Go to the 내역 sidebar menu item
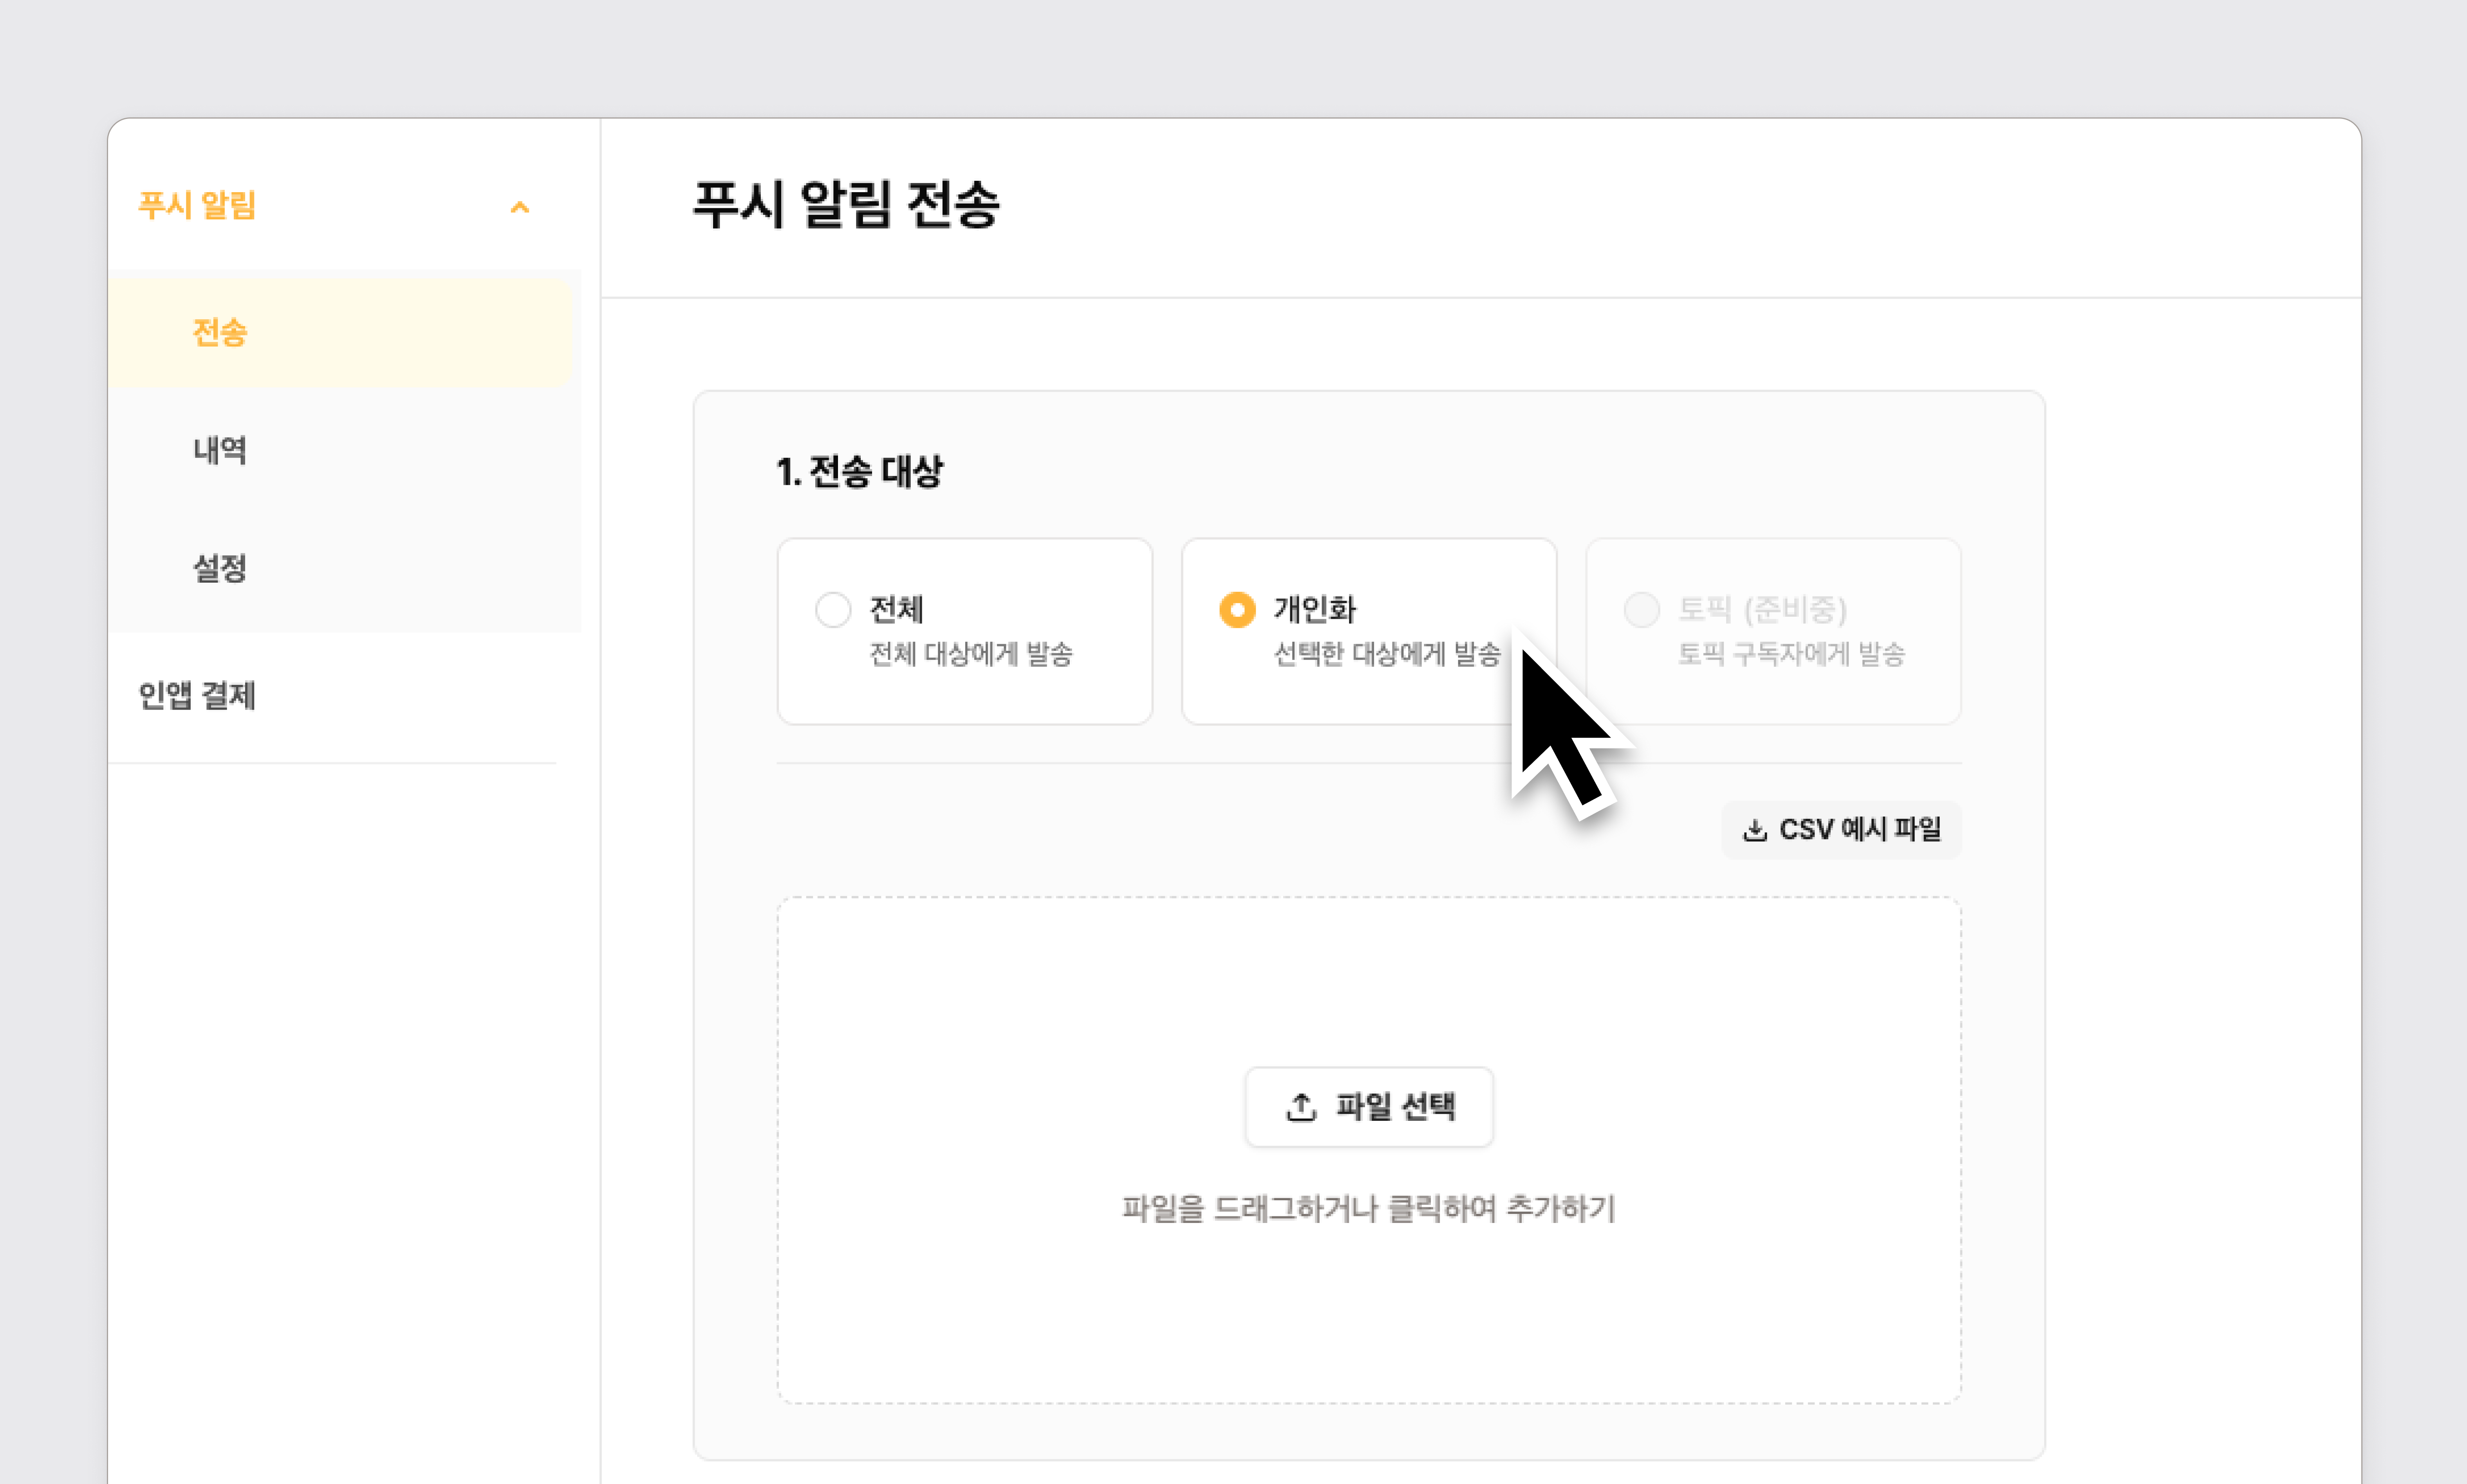The width and height of the screenshot is (2467, 1484). click(x=220, y=450)
